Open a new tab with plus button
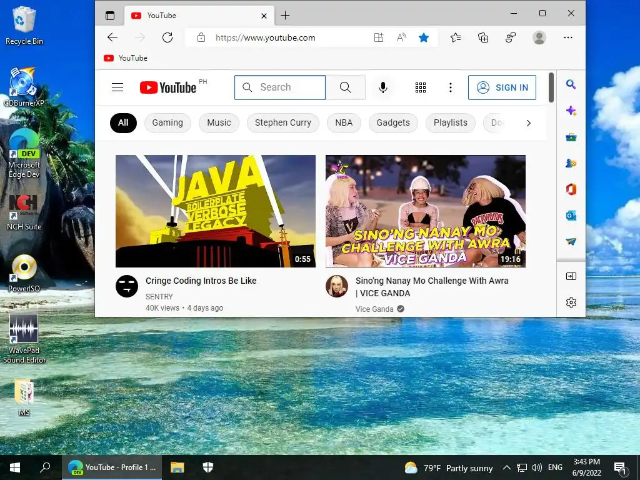 click(x=285, y=16)
